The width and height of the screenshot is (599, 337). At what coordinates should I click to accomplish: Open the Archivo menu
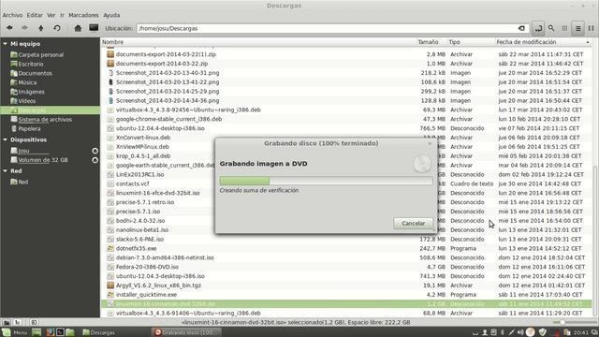tap(12, 15)
